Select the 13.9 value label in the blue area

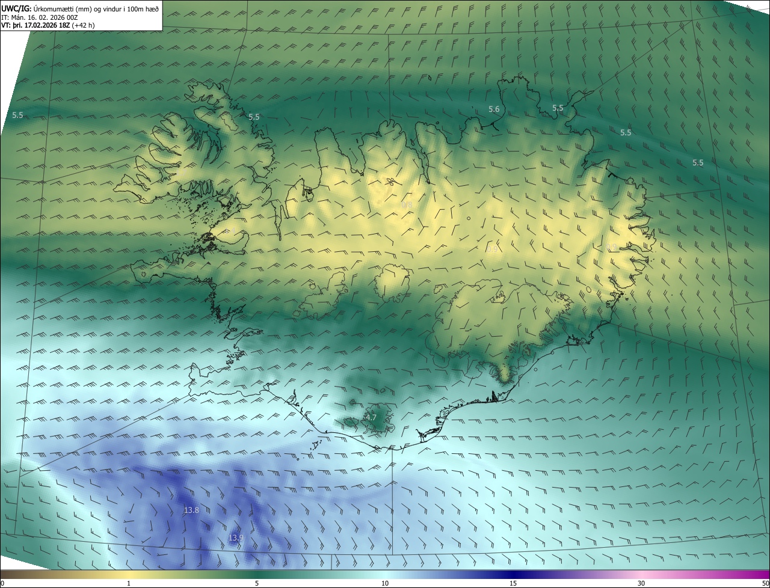pos(236,537)
